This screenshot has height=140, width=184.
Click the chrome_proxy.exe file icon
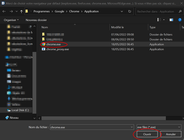pos(43,49)
